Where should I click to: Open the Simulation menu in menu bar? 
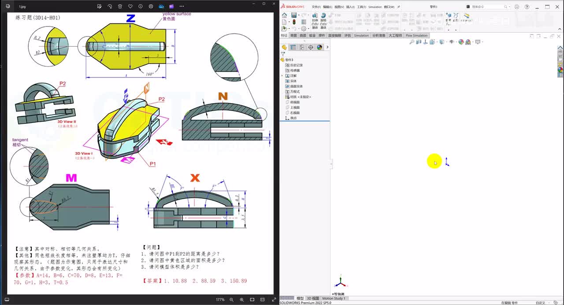point(375,7)
